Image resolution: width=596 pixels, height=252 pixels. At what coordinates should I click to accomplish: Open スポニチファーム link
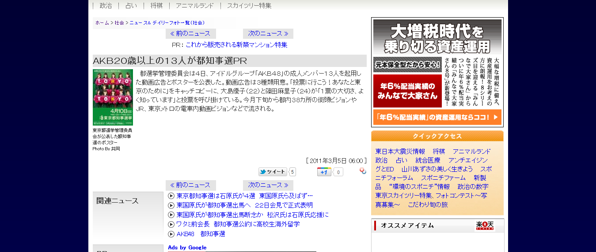click(443, 178)
